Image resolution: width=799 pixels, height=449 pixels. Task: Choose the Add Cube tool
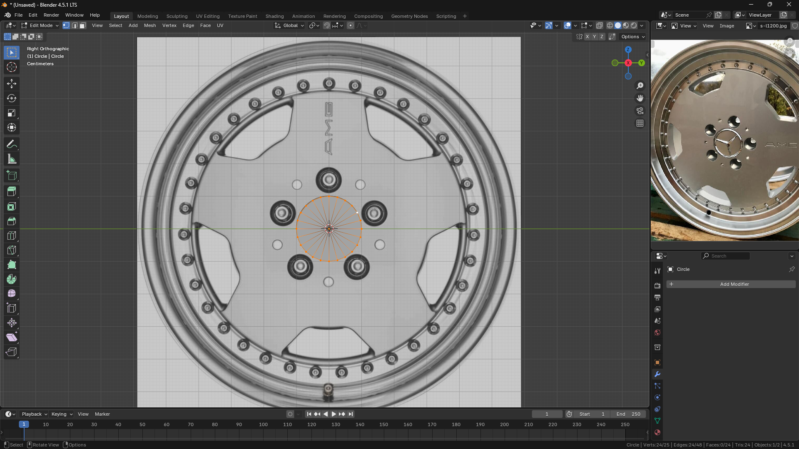[x=12, y=176]
